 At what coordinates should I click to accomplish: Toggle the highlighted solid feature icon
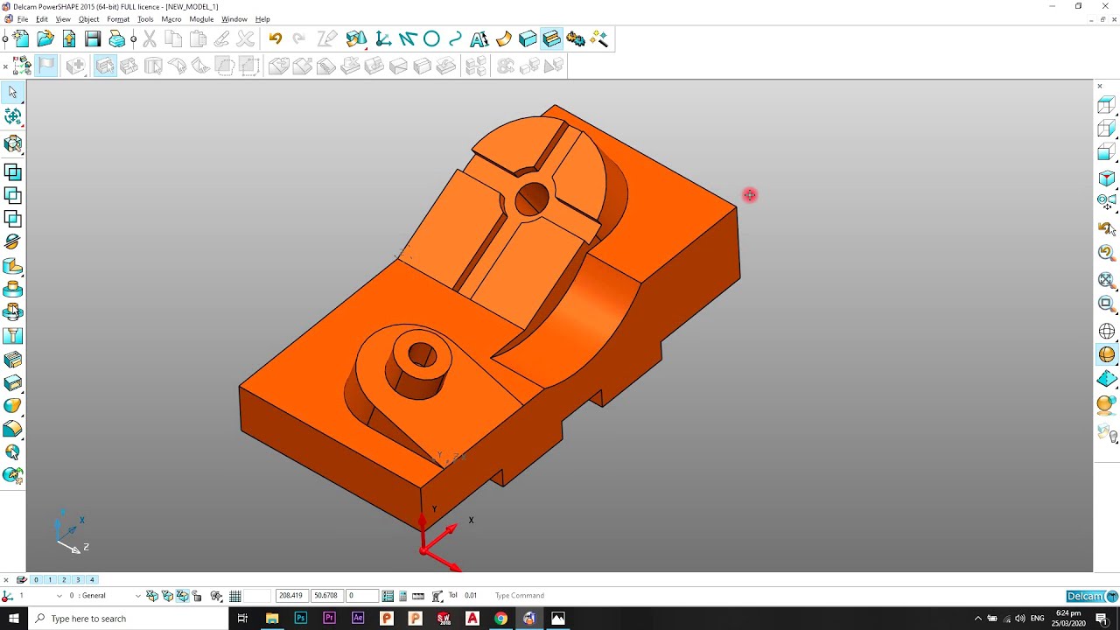[x=105, y=66]
